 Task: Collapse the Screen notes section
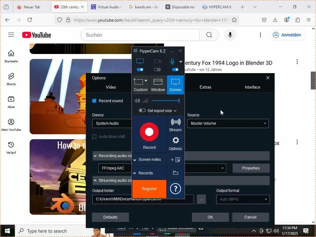tap(135, 160)
